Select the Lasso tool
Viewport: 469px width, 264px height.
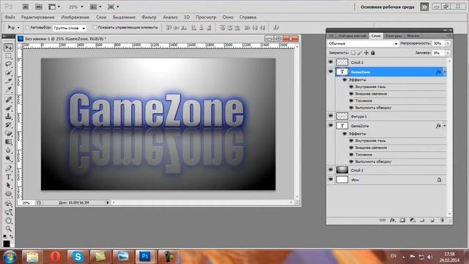tap(8, 65)
